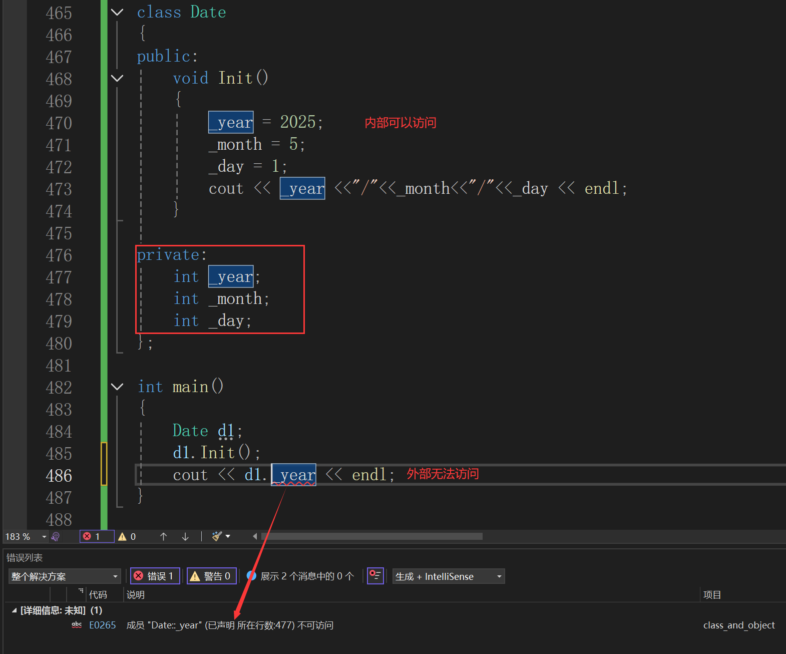The image size is (786, 654).
Task: Click the editor horizontal scrollbar thumb
Action: coord(372,537)
